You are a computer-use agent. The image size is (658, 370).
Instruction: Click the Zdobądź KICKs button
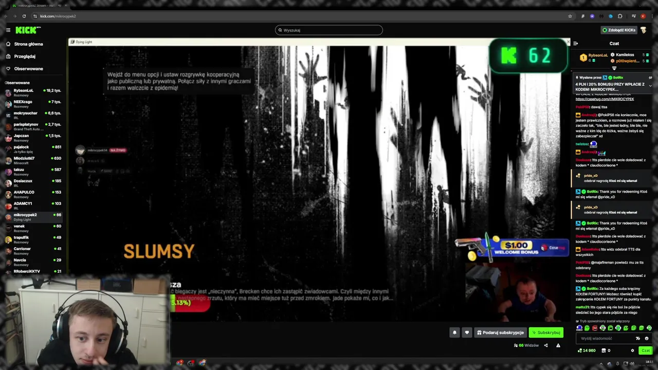click(619, 30)
